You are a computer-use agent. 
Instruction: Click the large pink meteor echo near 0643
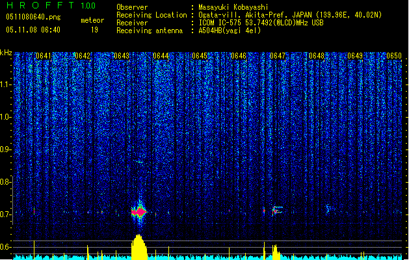click(140, 212)
